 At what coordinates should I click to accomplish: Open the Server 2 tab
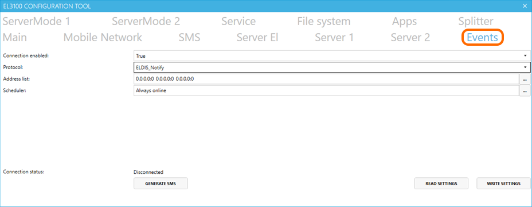click(x=410, y=37)
